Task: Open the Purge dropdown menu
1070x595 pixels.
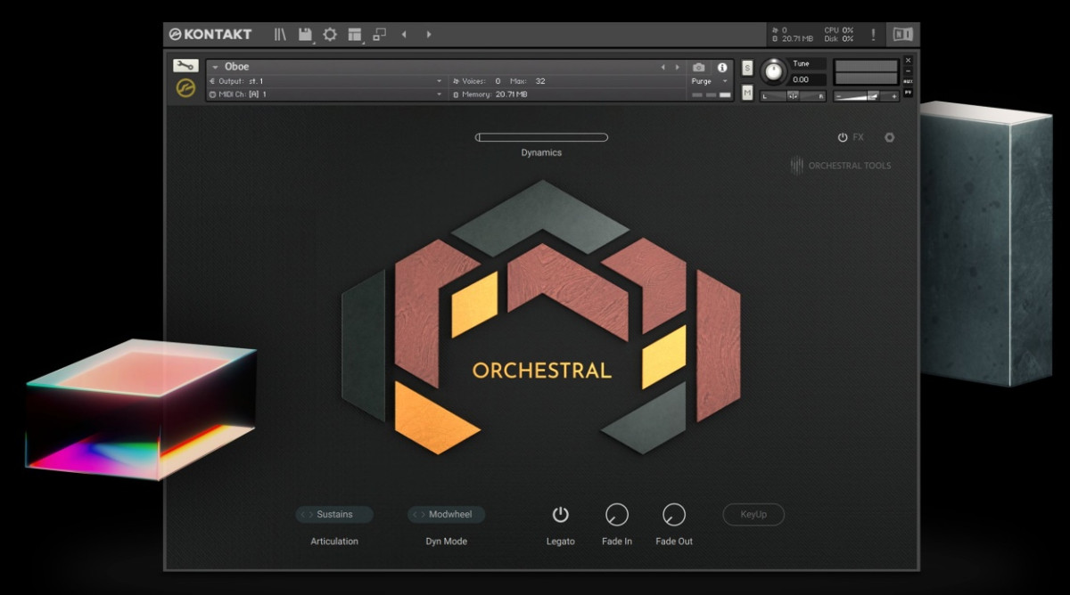Action: pyautogui.click(x=711, y=81)
